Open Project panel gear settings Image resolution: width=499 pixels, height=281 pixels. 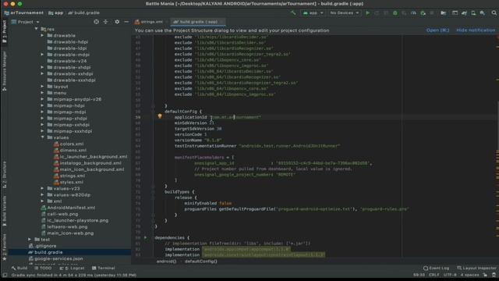pyautogui.click(x=117, y=22)
